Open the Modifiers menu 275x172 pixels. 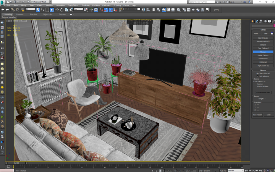(49, 5)
